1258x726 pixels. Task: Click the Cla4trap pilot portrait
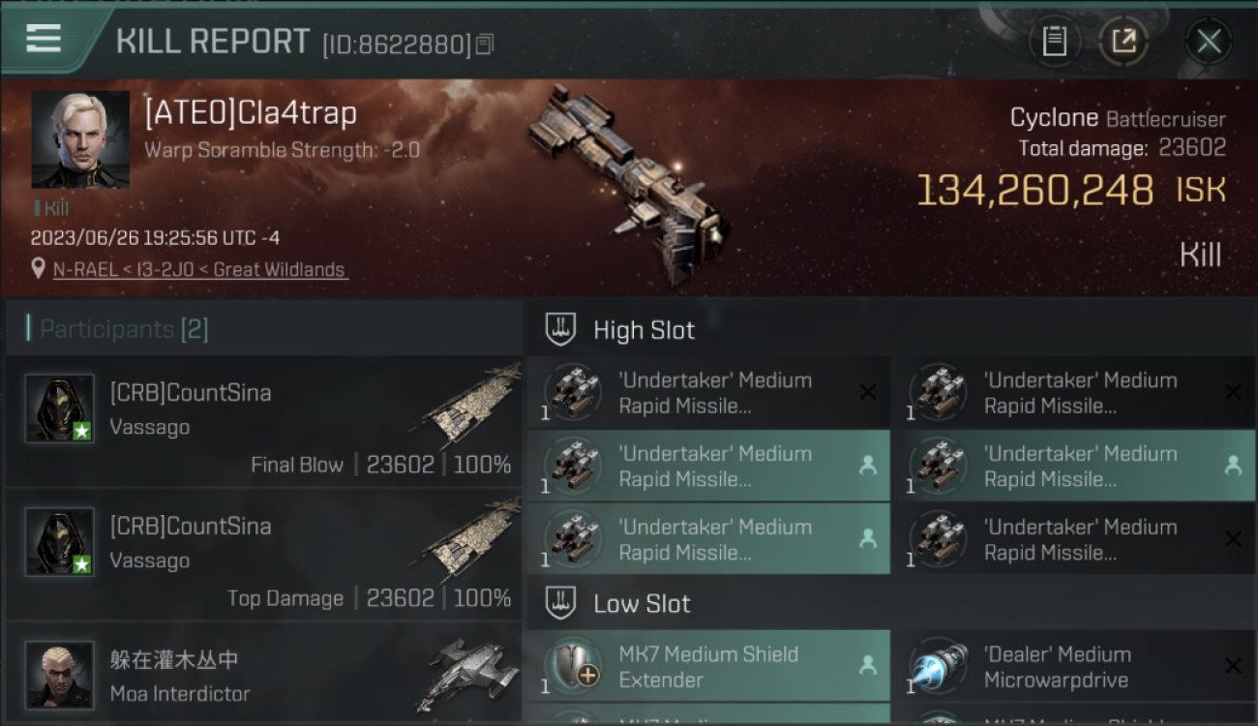(x=80, y=139)
